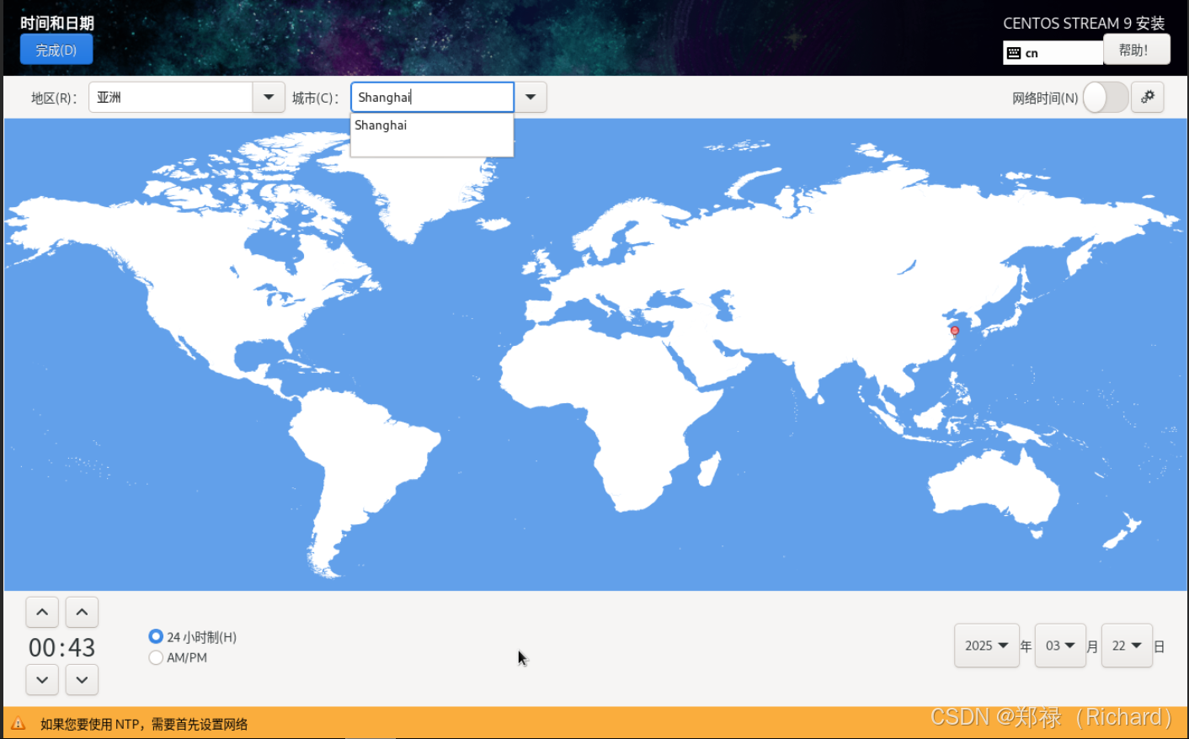Screen dimensions: 1189x739
Task: Click the 亚洲 region input field
Action: [171, 97]
